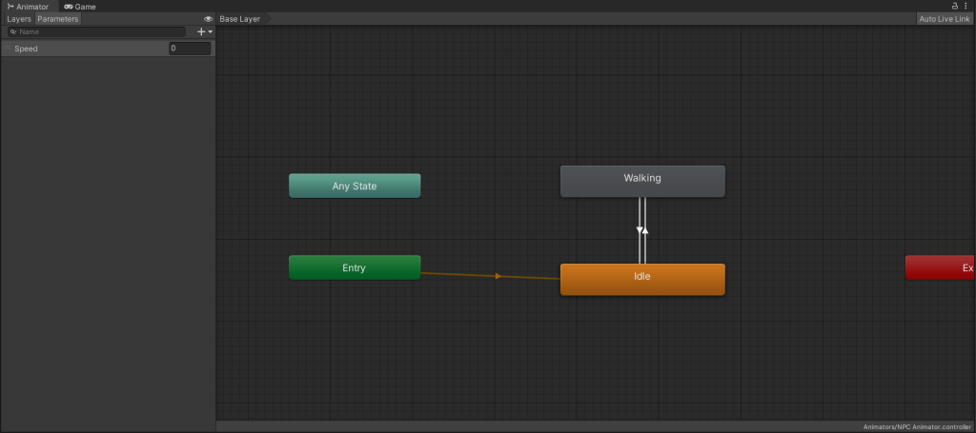
Task: Select the Entry node
Action: coord(355,267)
